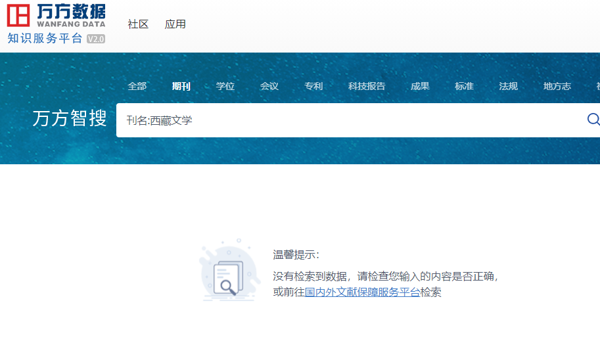Select the 标准 tab

click(464, 86)
